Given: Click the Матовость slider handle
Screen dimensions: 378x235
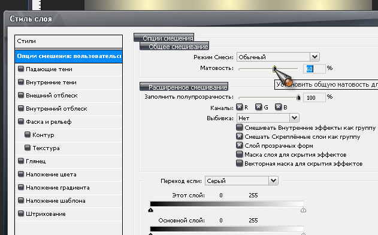Looking at the screenshot, I should pyautogui.click(x=274, y=69).
